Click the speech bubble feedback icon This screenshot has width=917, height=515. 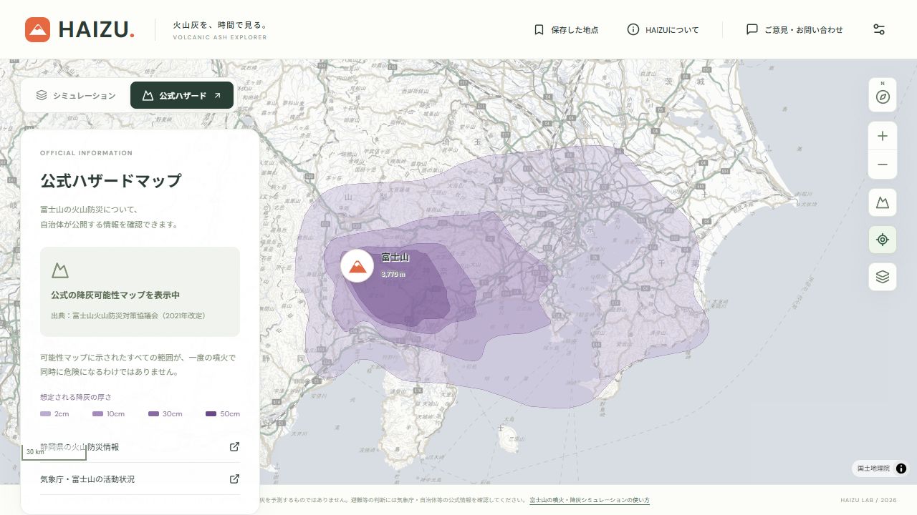click(x=752, y=29)
